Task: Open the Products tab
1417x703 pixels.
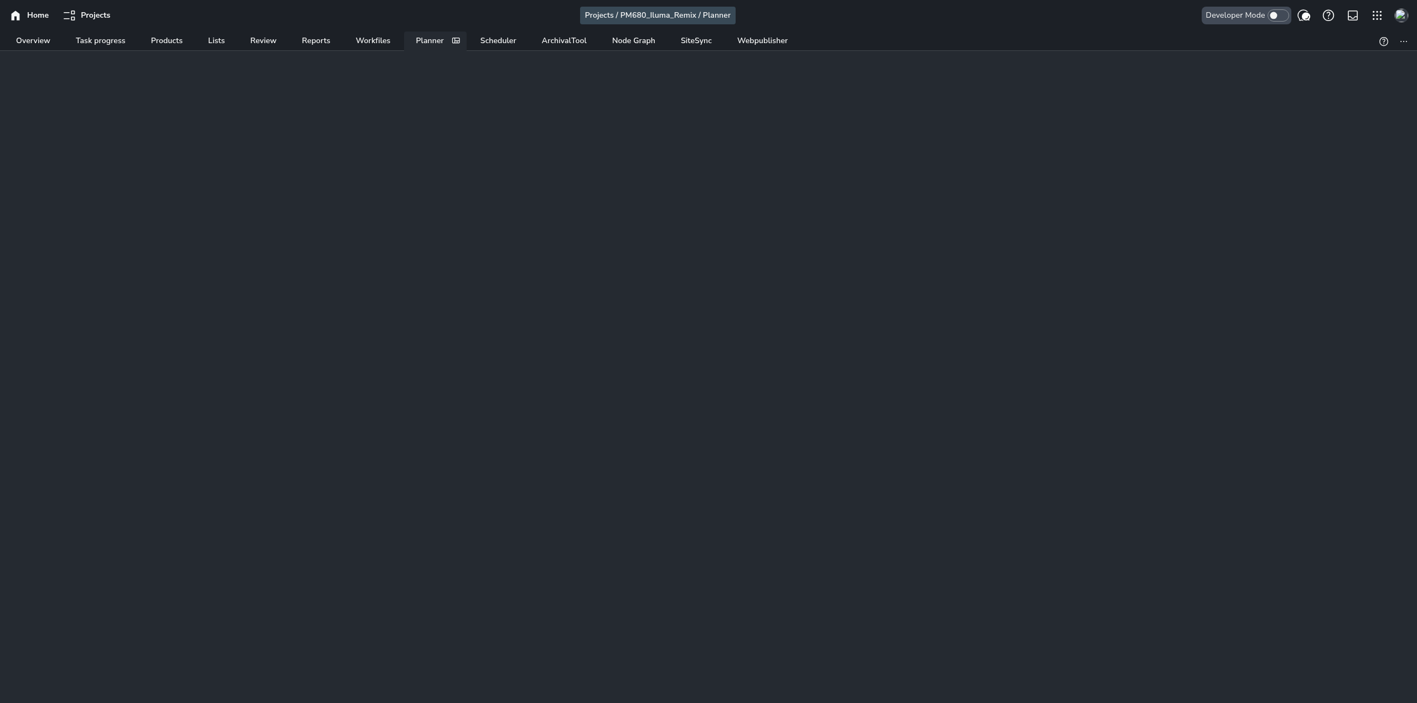Action: coord(166,40)
